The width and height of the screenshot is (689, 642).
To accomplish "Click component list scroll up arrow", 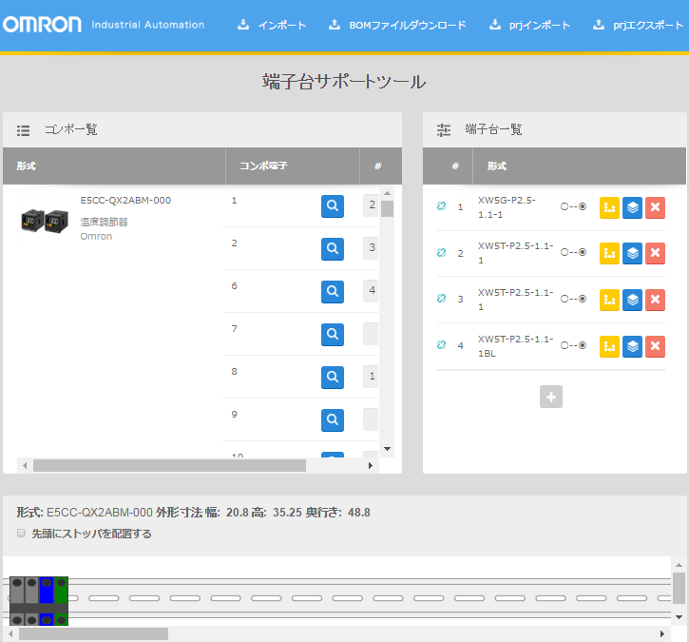I will (x=387, y=193).
